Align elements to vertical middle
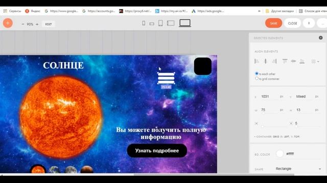Viewport: 327px width, 183px height. (293, 61)
